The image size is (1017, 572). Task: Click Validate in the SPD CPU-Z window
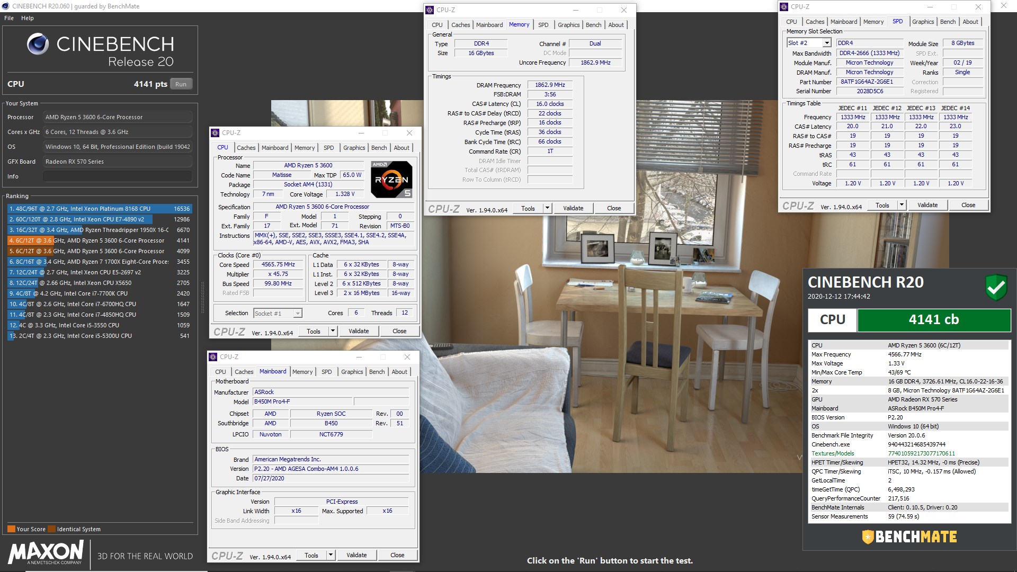(927, 205)
